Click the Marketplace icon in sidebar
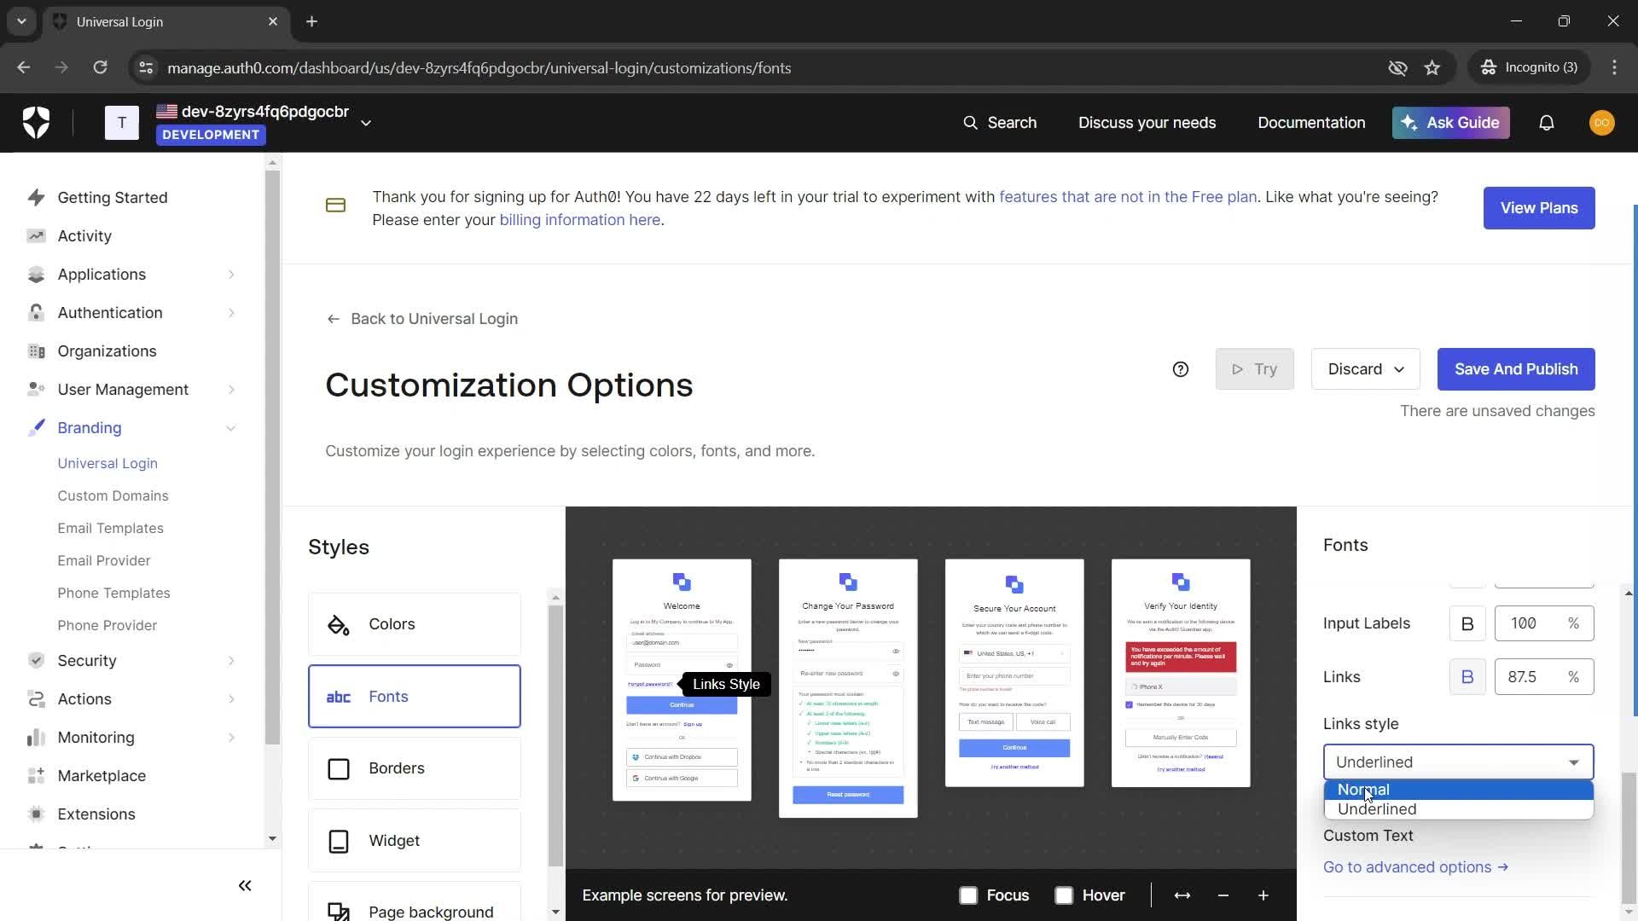1638x921 pixels. click(36, 776)
